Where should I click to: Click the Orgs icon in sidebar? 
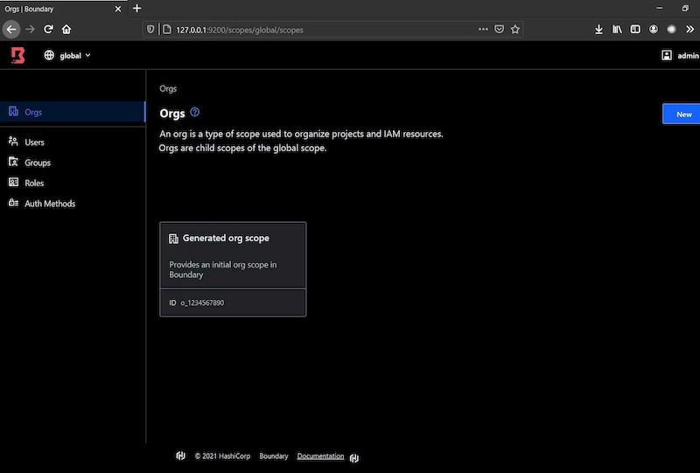[13, 111]
